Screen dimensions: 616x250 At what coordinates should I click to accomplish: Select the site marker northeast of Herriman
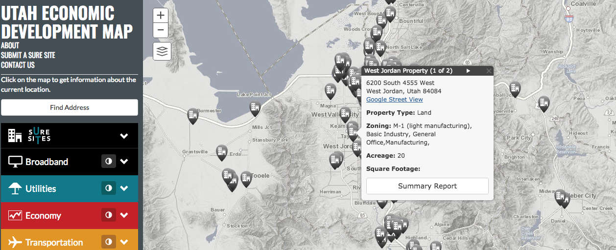click(x=335, y=161)
